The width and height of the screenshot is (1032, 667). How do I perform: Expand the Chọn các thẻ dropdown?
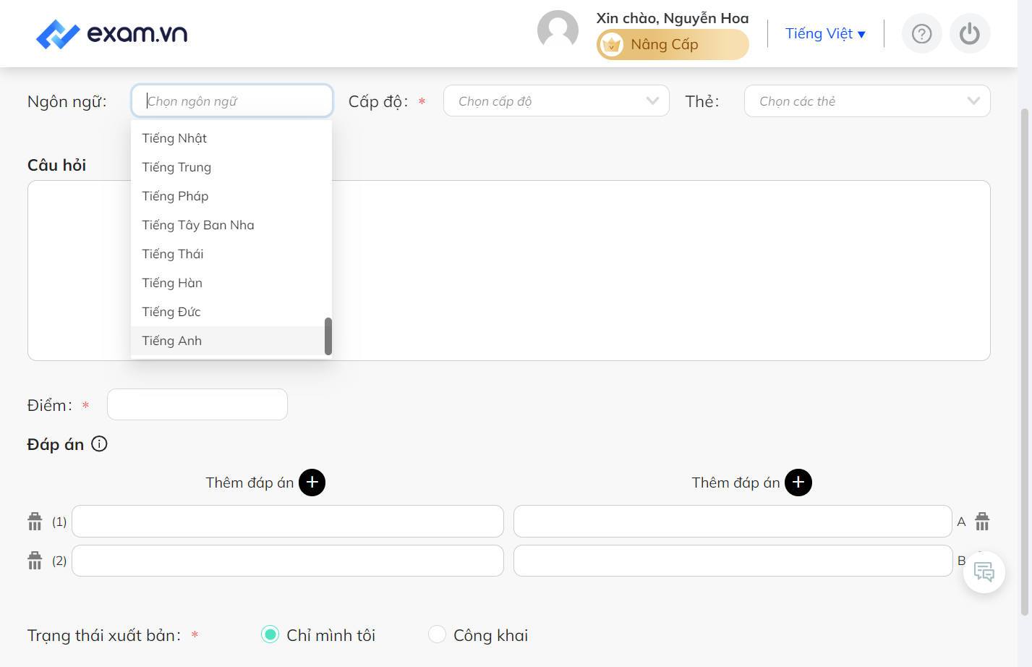coord(867,101)
